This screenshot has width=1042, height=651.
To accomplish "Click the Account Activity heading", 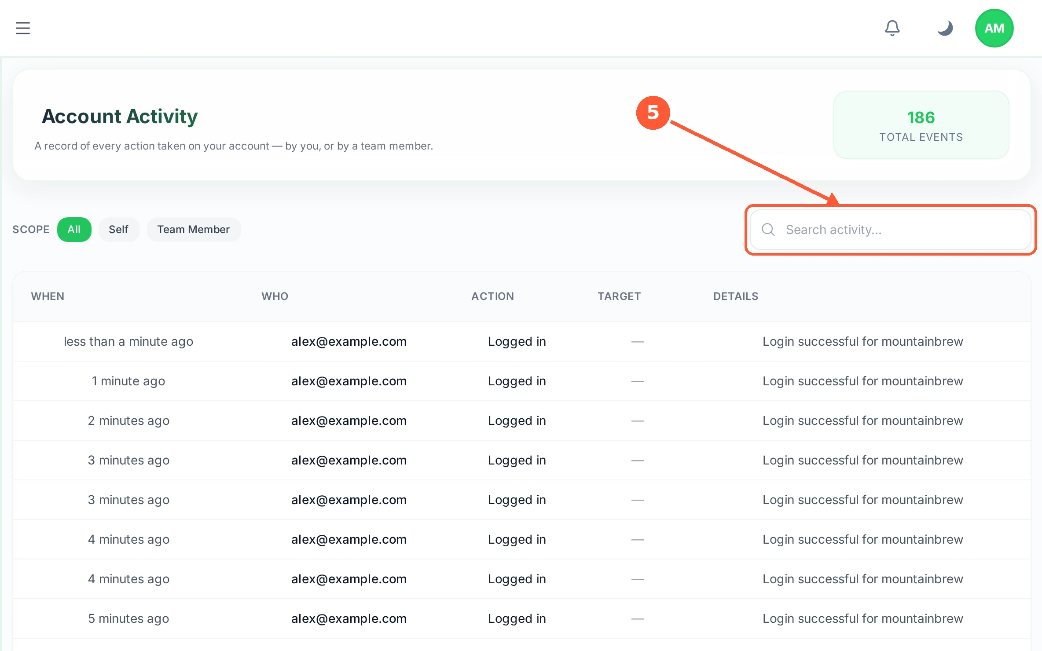I will [x=120, y=117].
